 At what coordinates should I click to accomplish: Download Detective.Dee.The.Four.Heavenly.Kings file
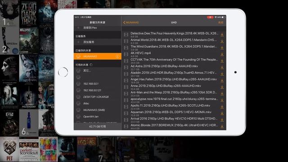222,35
